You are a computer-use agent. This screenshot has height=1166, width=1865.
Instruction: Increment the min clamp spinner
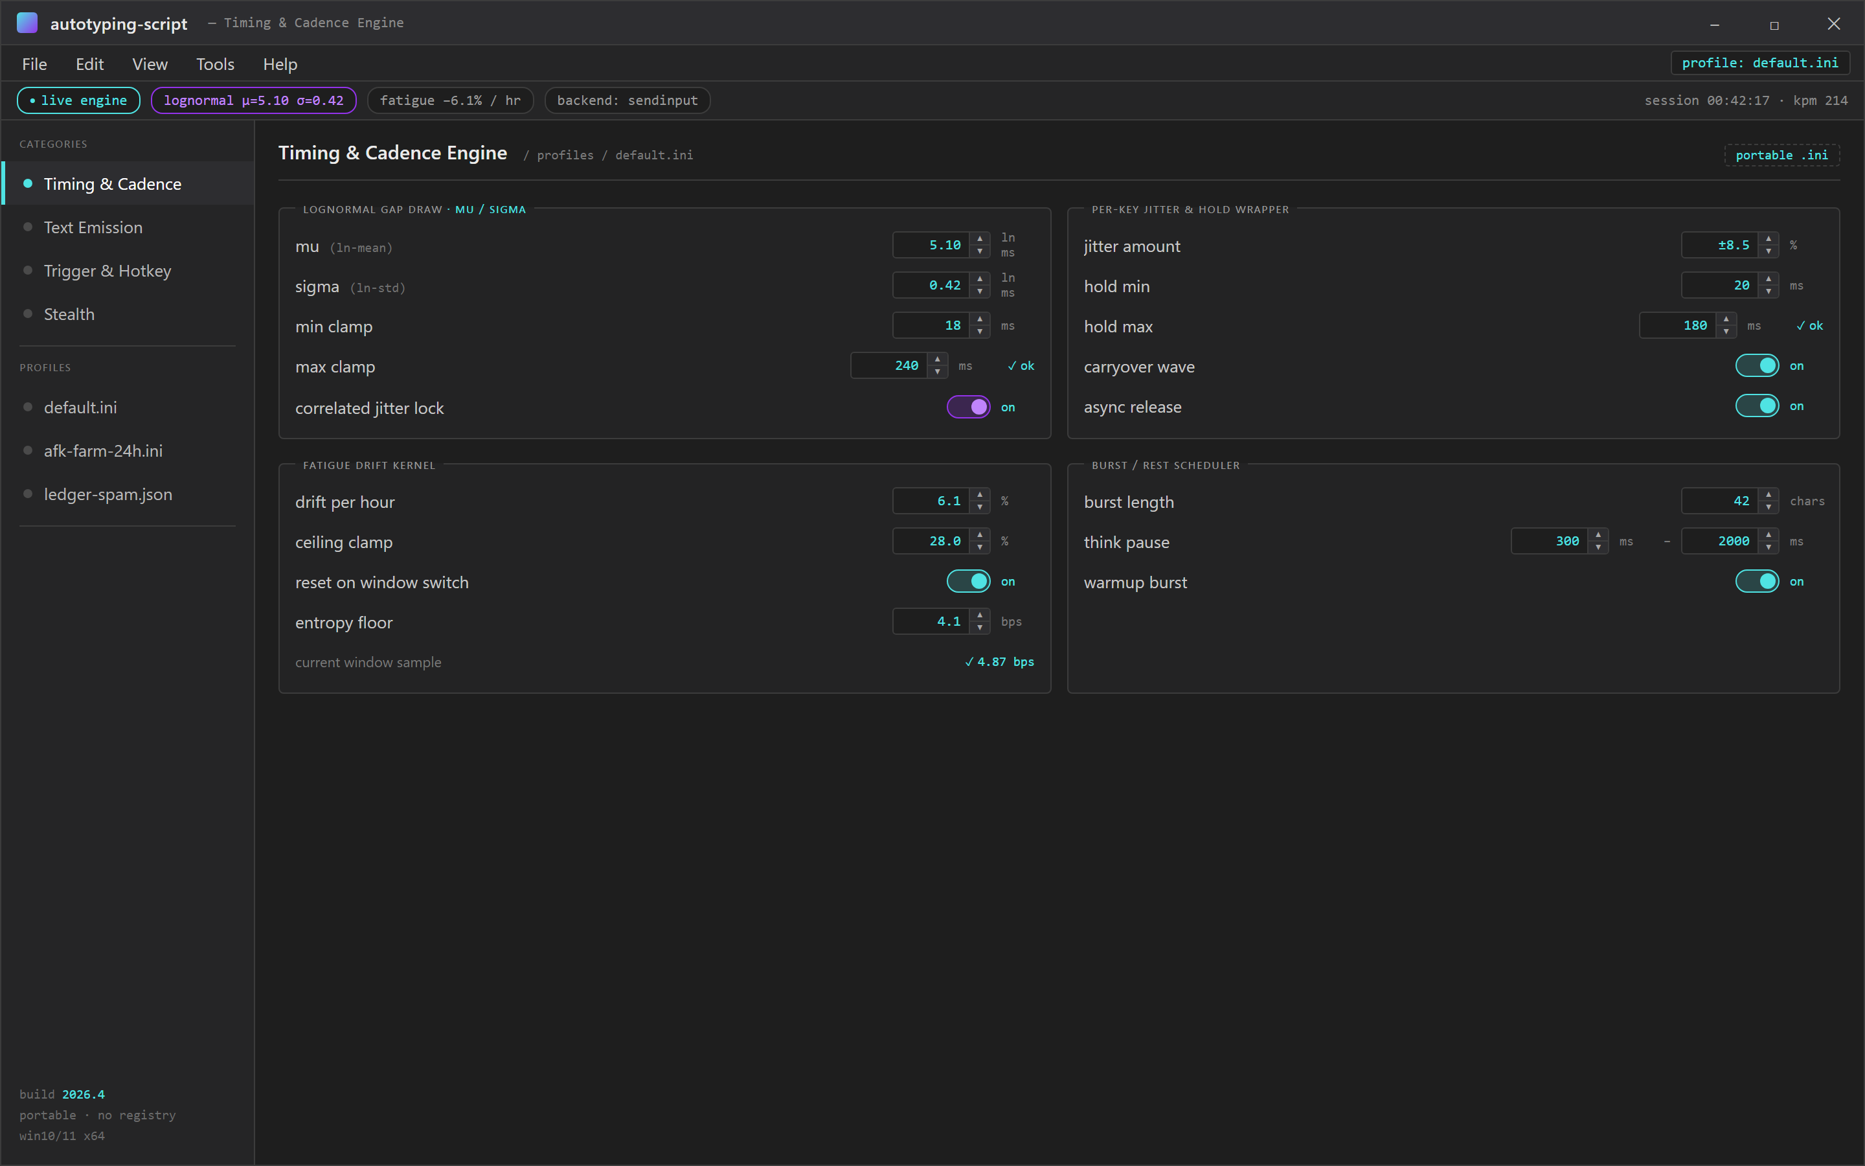click(x=980, y=319)
